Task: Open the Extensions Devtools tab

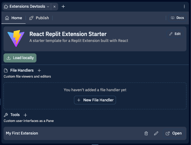Action: pyautogui.click(x=27, y=7)
